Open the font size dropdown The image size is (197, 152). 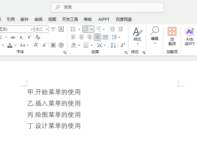[x=47, y=29]
